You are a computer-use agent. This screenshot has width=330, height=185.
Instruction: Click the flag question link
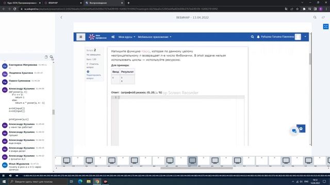tap(93, 66)
